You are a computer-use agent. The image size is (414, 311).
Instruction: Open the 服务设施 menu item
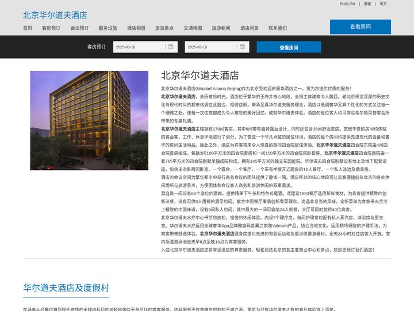click(108, 28)
